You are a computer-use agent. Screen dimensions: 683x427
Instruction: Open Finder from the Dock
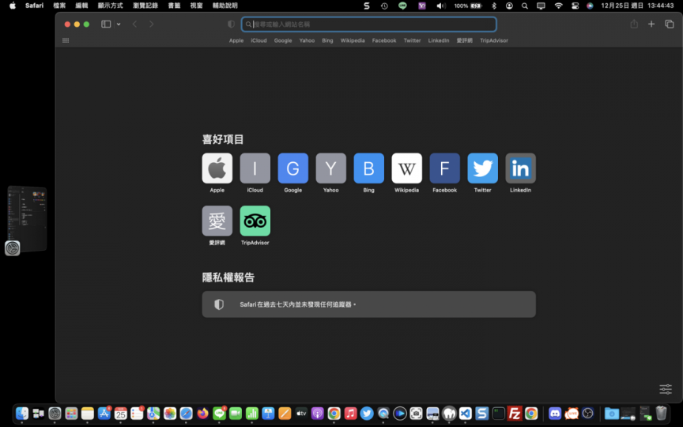22,413
